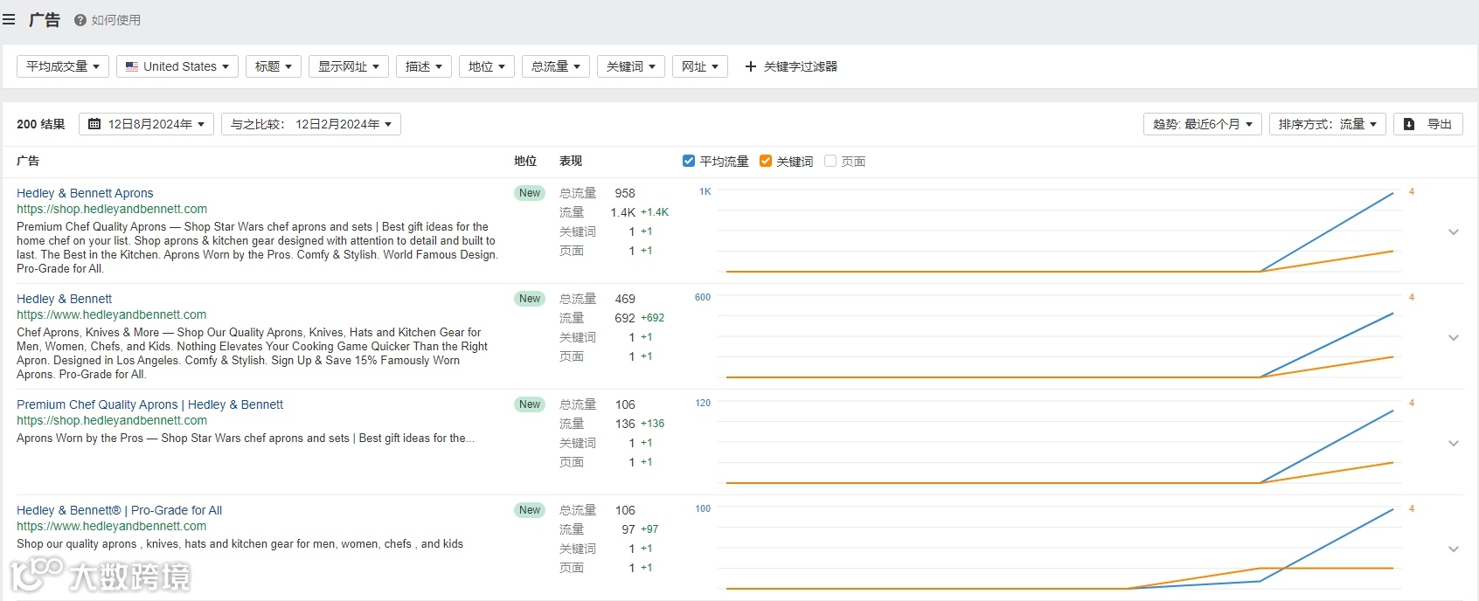Image resolution: width=1479 pixels, height=601 pixels.
Task: Click the www.hedleyandbennett.com URL in second ad
Action: [111, 314]
